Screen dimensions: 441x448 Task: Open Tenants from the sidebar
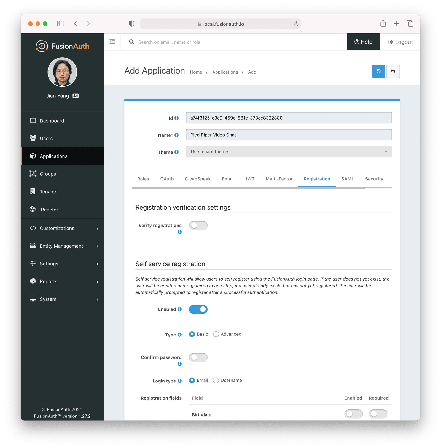[49, 191]
